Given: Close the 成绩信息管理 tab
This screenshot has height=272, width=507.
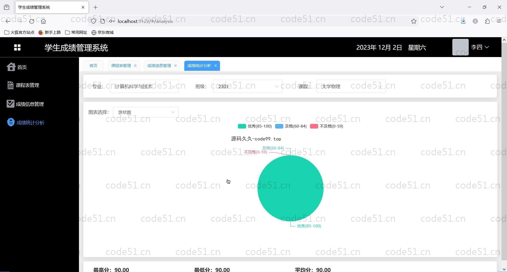Looking at the screenshot, I should 175,65.
